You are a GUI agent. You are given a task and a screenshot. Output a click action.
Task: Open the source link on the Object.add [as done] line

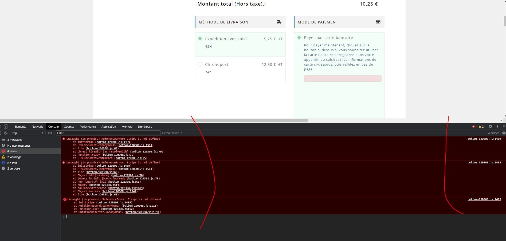[127, 175]
